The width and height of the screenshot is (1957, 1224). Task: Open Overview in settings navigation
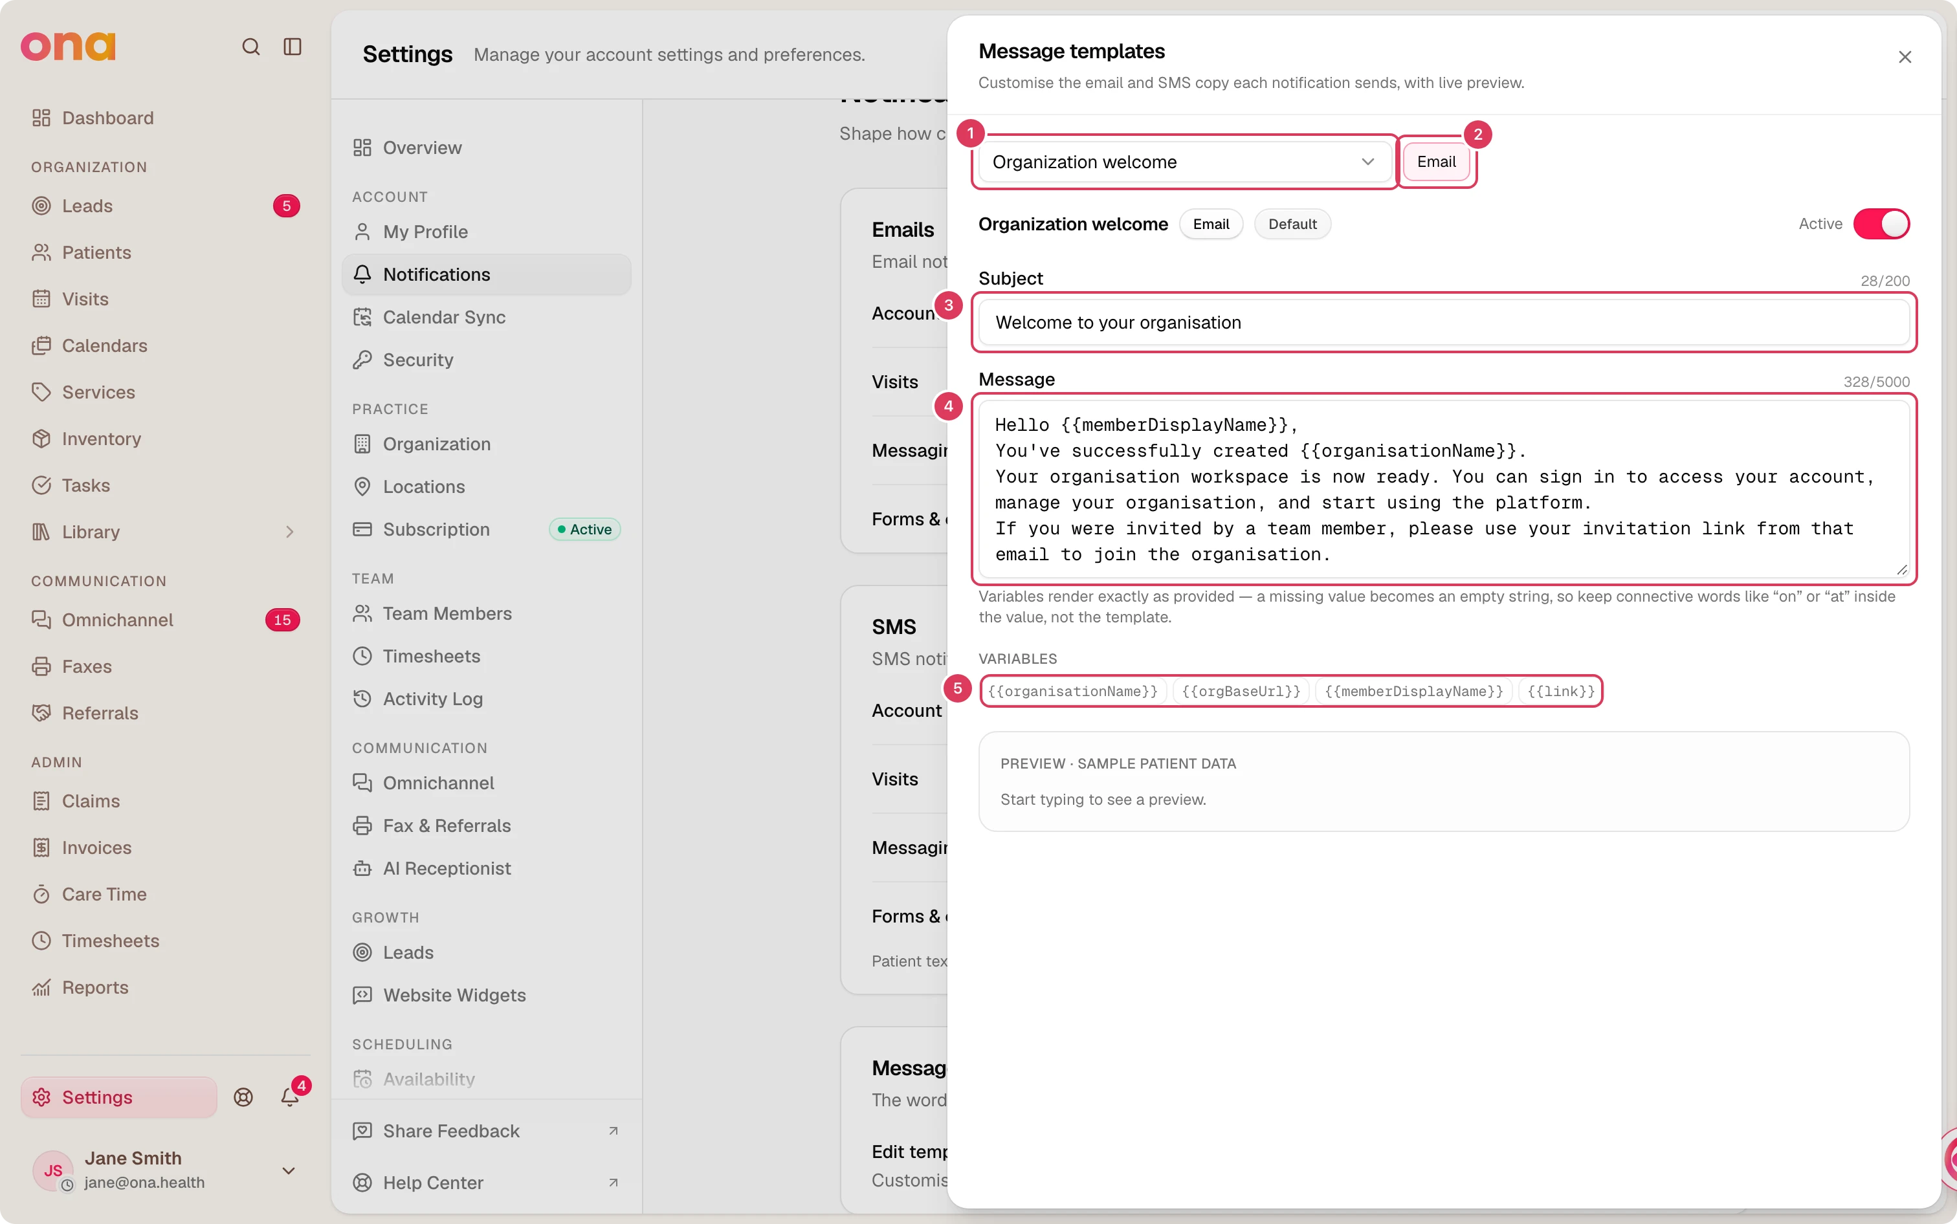(x=487, y=148)
